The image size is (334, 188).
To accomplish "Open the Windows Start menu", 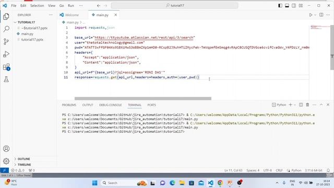I will (x=95, y=183).
